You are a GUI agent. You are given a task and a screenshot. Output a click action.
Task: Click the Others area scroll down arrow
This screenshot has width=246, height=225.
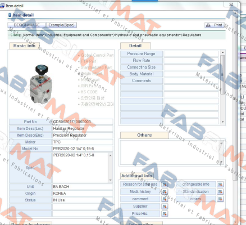pos(221,162)
